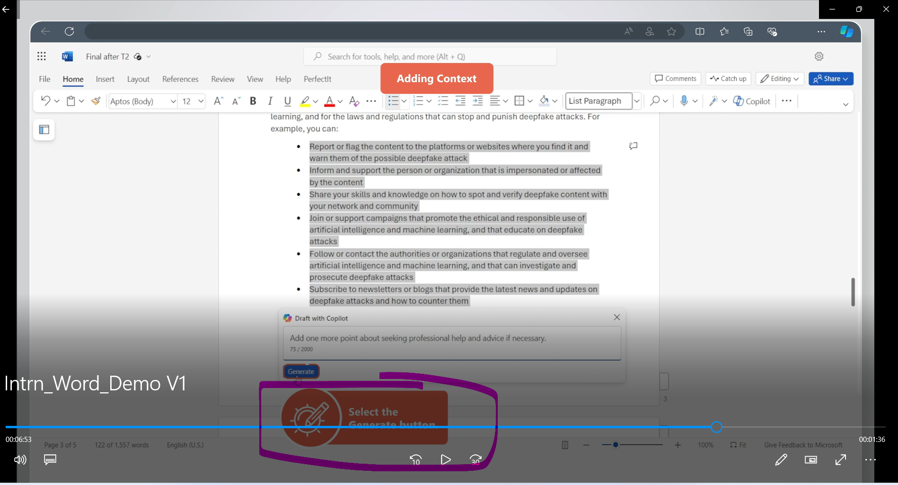898x485 pixels.
Task: Expand the document title chevron
Action: (x=149, y=56)
